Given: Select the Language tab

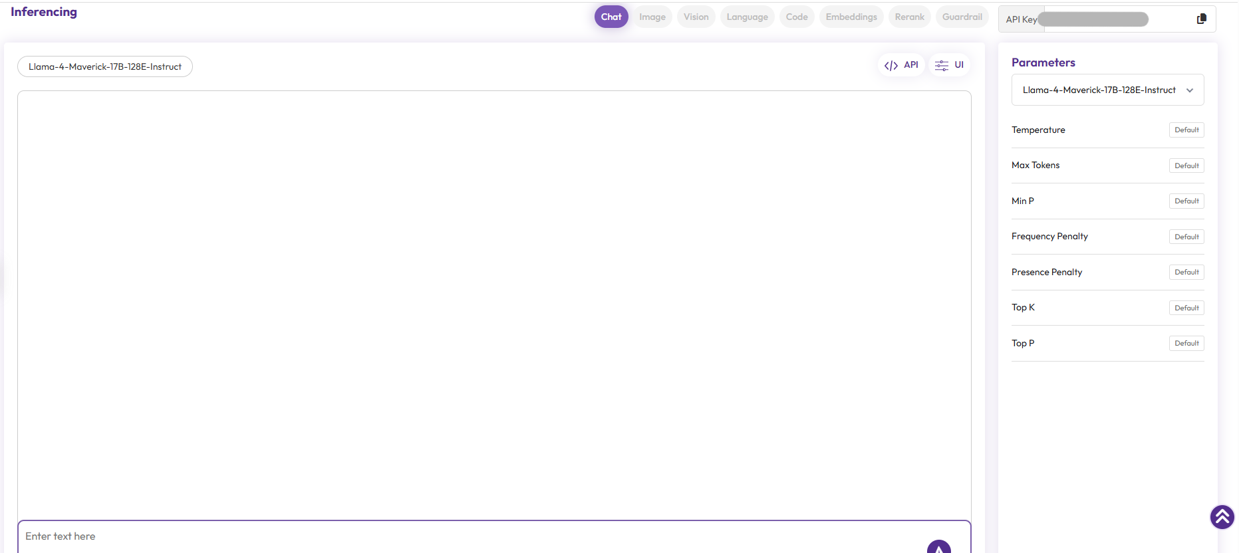Looking at the screenshot, I should tap(747, 17).
